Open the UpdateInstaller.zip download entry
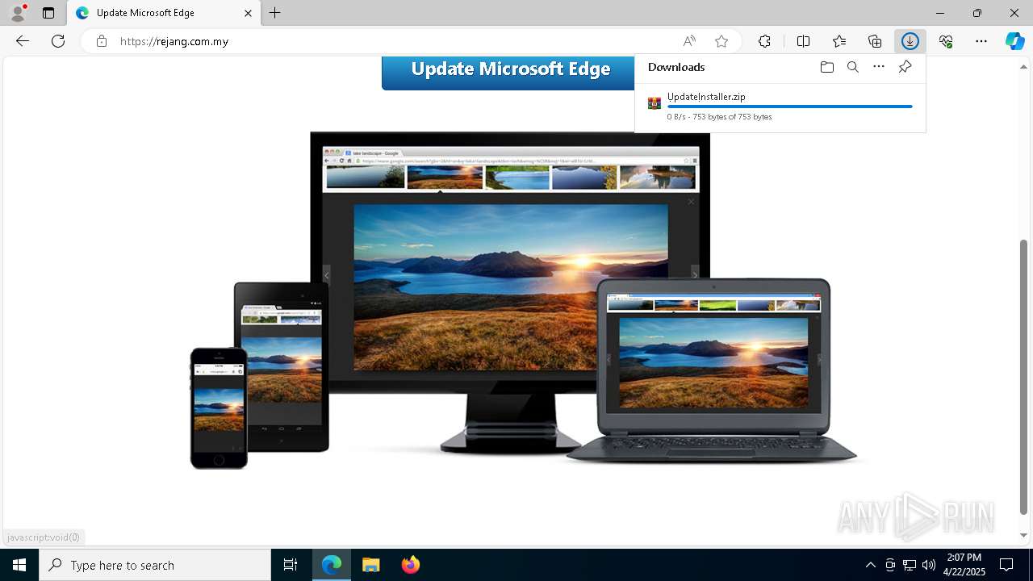 [780, 106]
